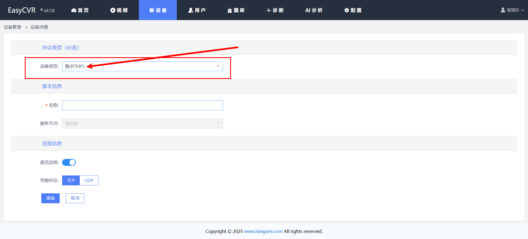Click the video play icon in navbar
This screenshot has height=239, width=528.
113,10
